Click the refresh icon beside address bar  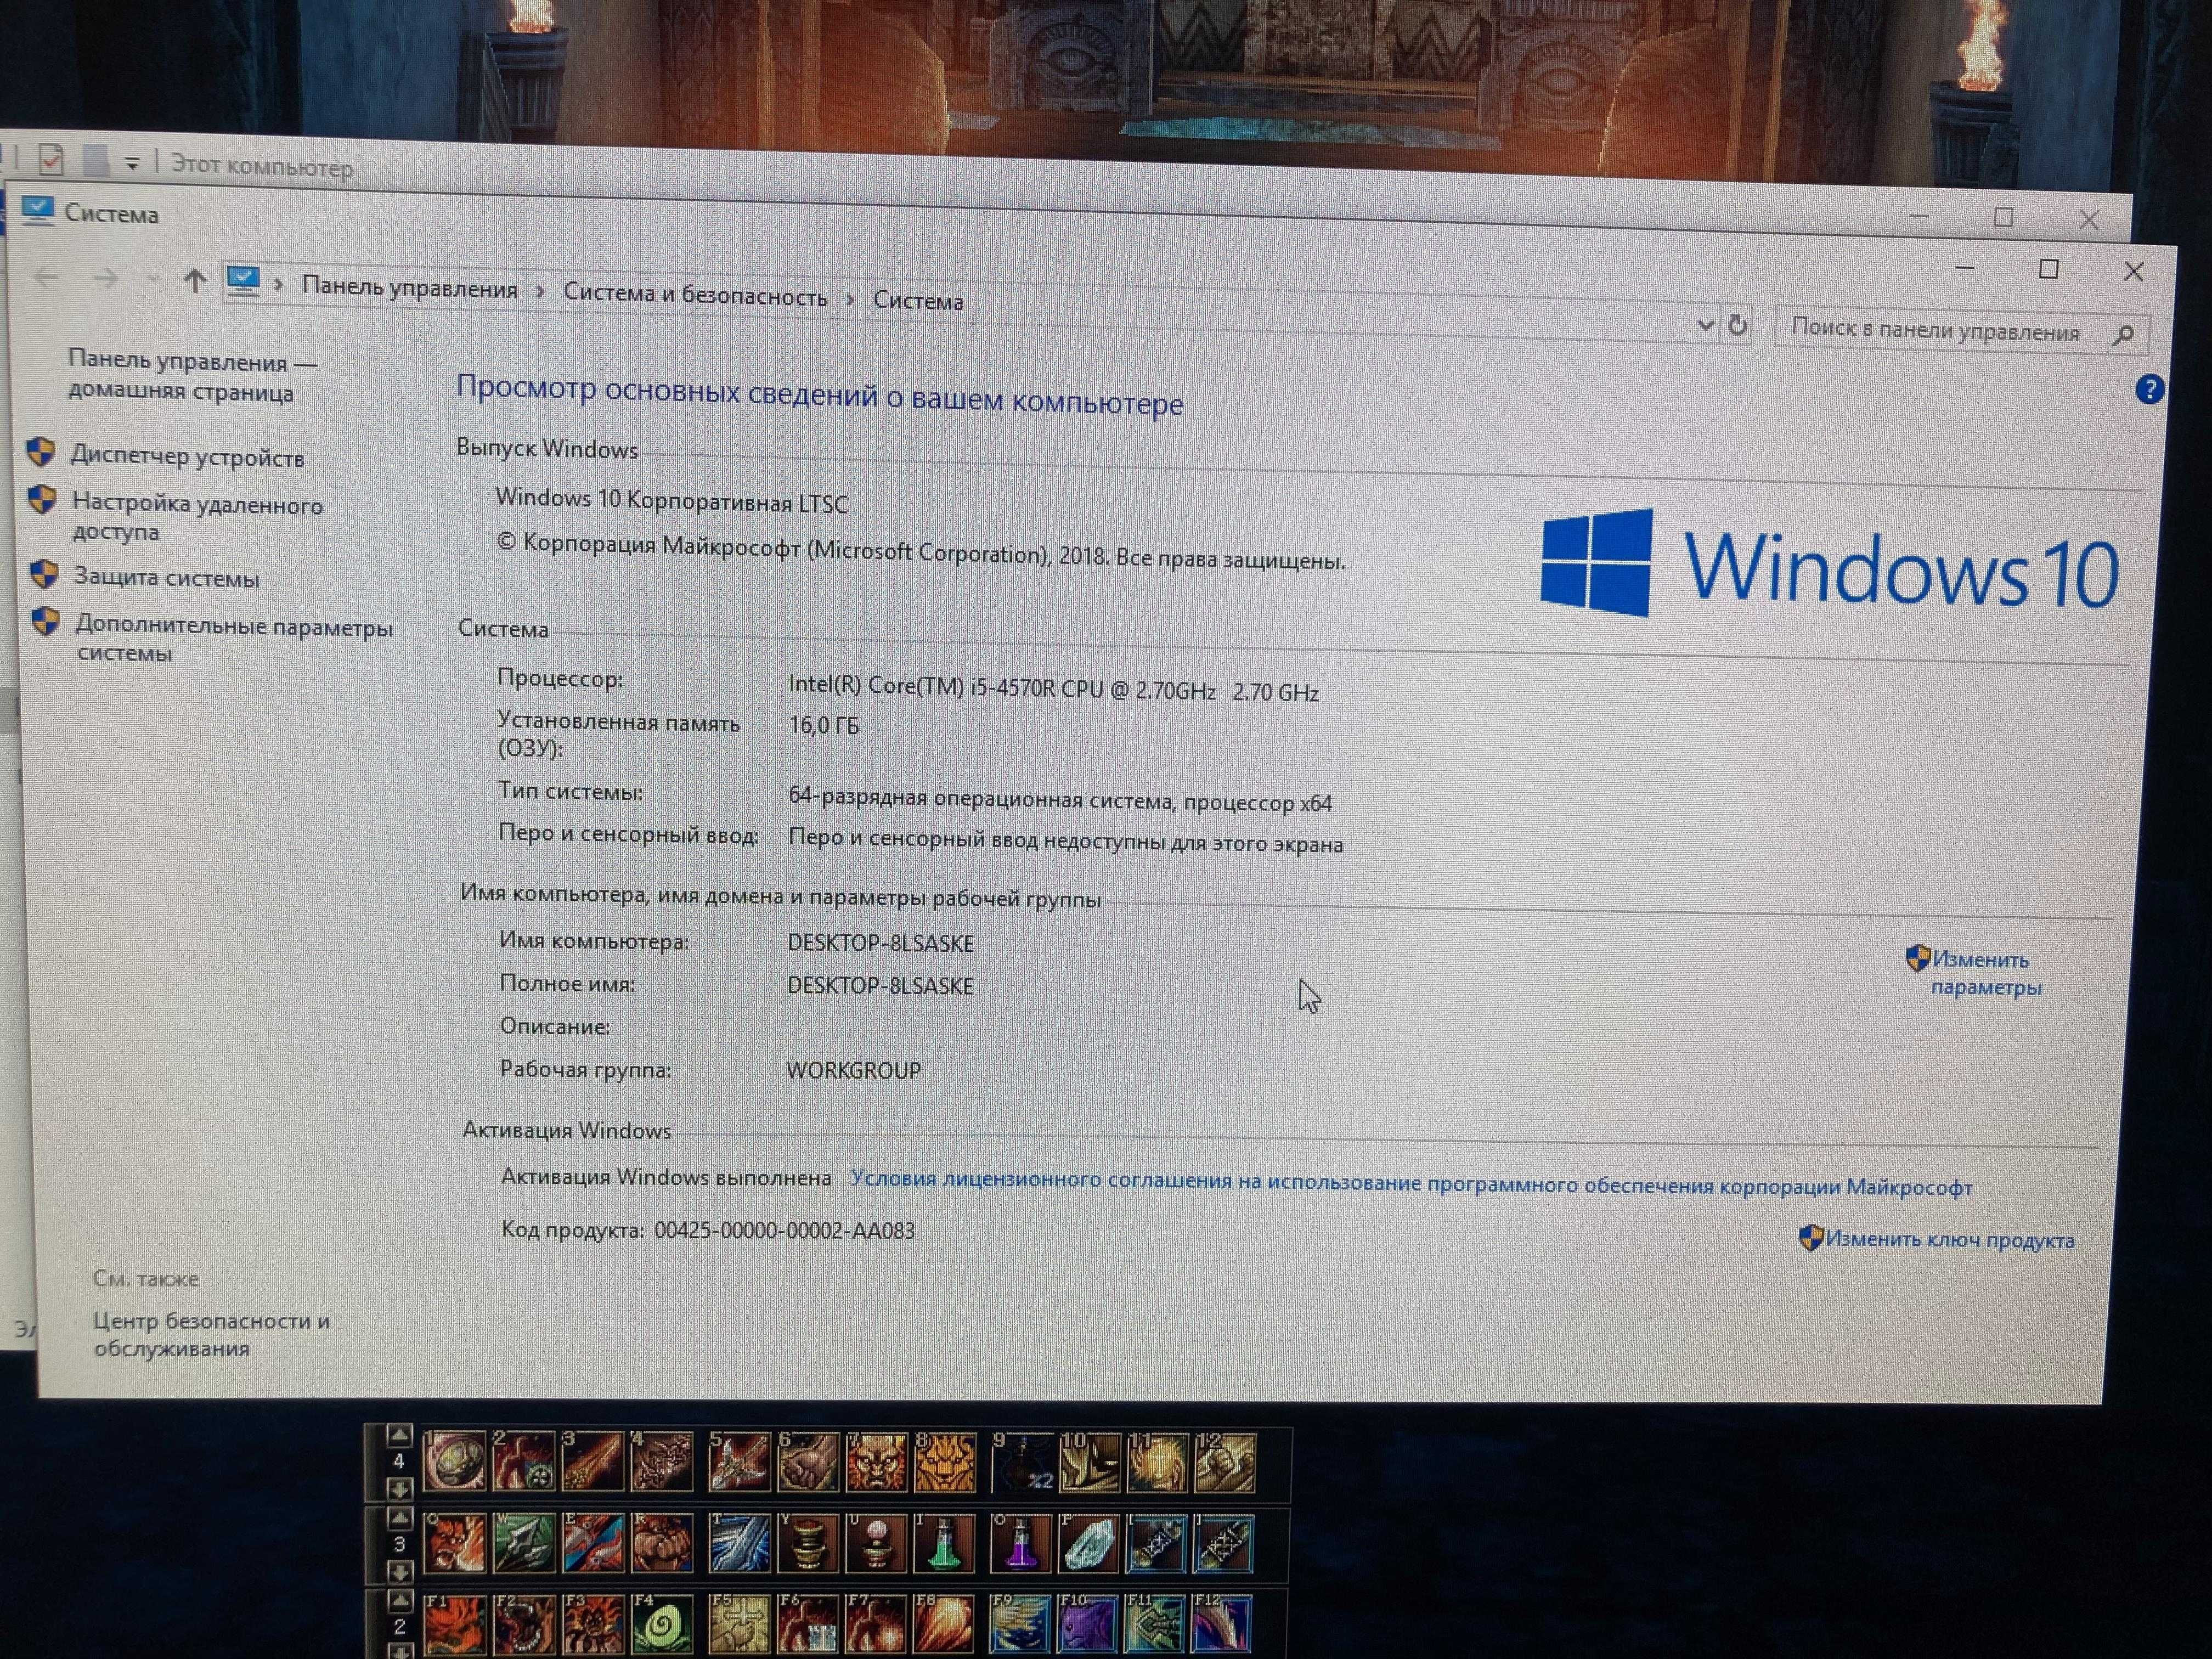[1738, 325]
